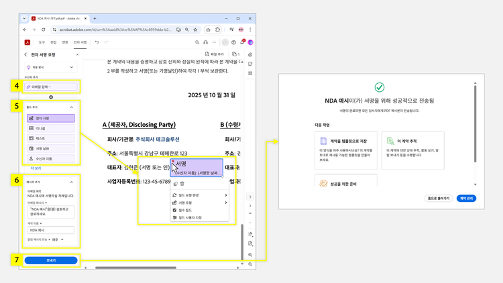The width and height of the screenshot is (503, 283).
Task: Select the 수신자 이름 field type
Action: (51, 158)
